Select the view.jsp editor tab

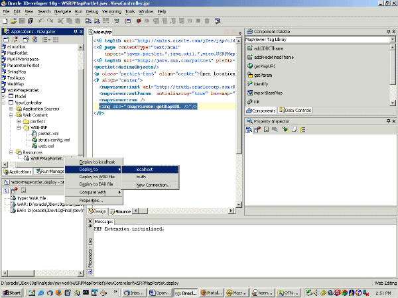pyautogui.click(x=100, y=32)
